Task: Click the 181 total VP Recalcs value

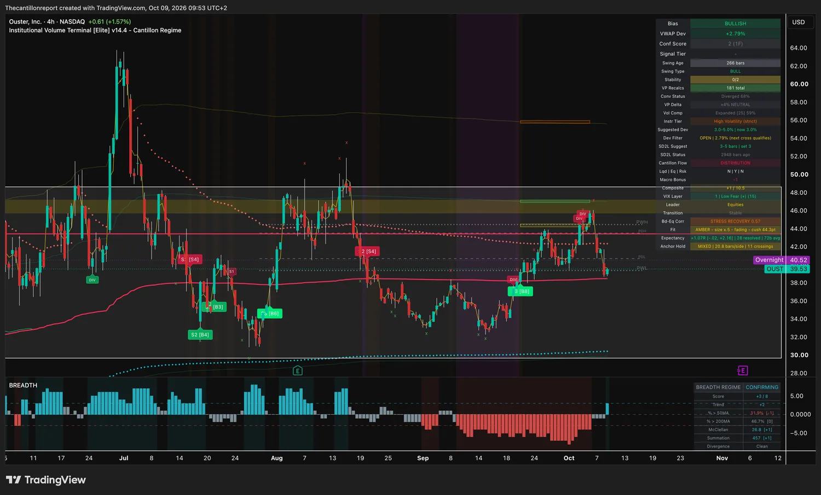Action: click(x=735, y=88)
